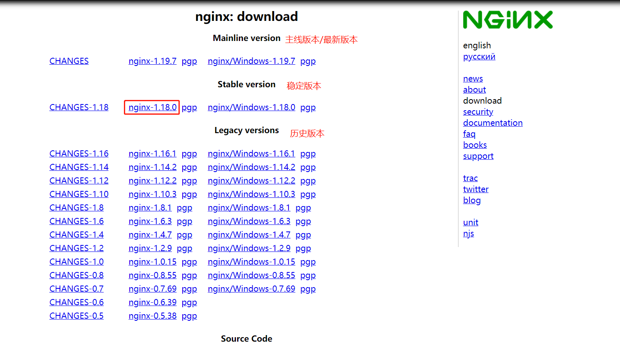Download nginx/Windows-1.0.15
The height and width of the screenshot is (349, 620).
(x=252, y=262)
